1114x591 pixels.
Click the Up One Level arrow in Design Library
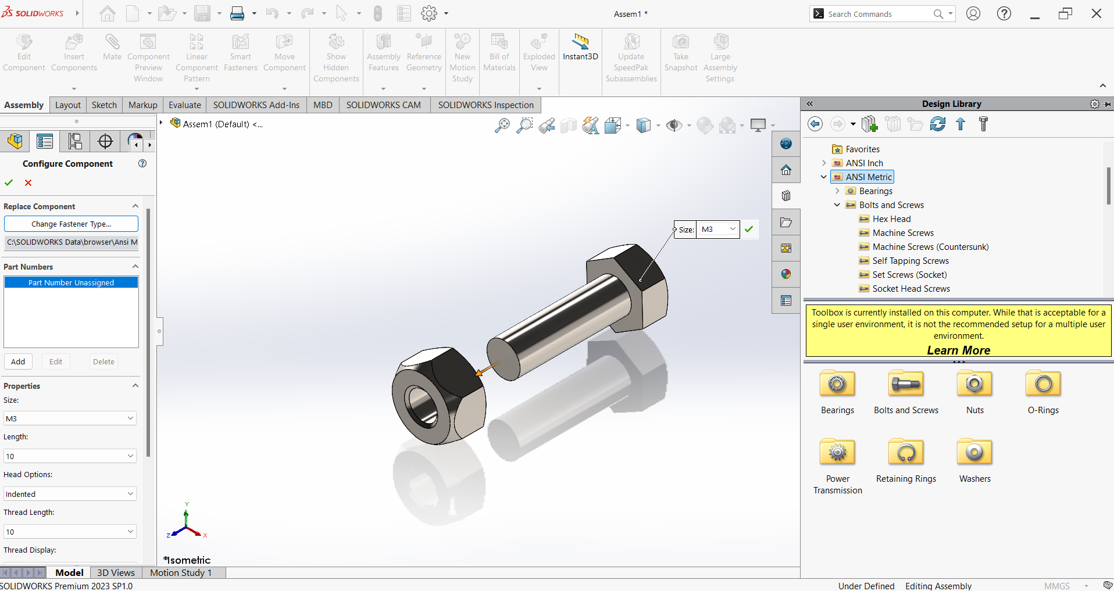[961, 124]
